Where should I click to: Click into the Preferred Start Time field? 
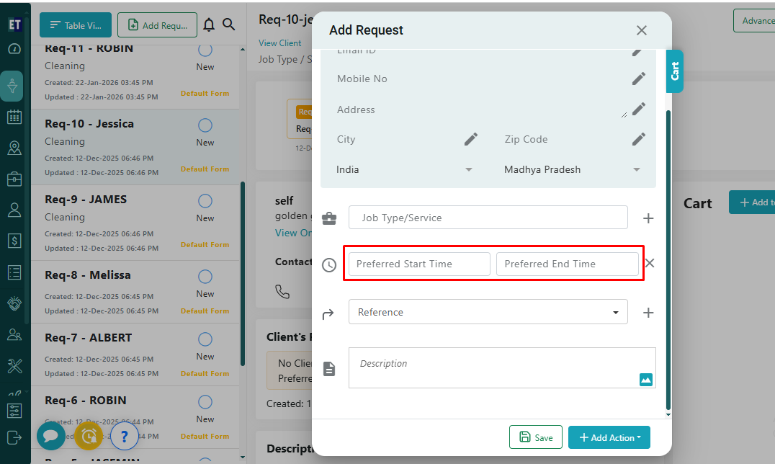[x=419, y=264]
